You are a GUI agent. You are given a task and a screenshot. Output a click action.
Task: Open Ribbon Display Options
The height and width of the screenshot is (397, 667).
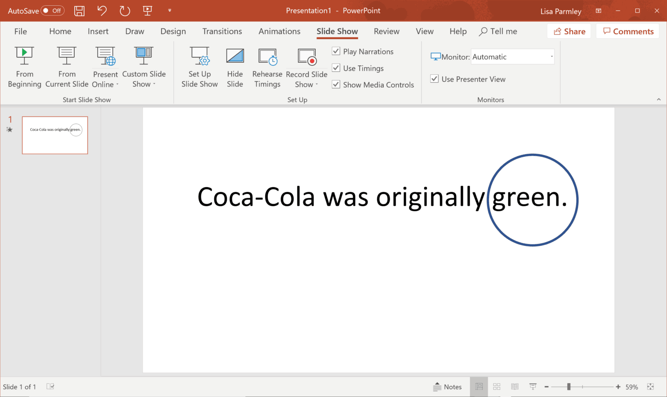click(x=599, y=11)
